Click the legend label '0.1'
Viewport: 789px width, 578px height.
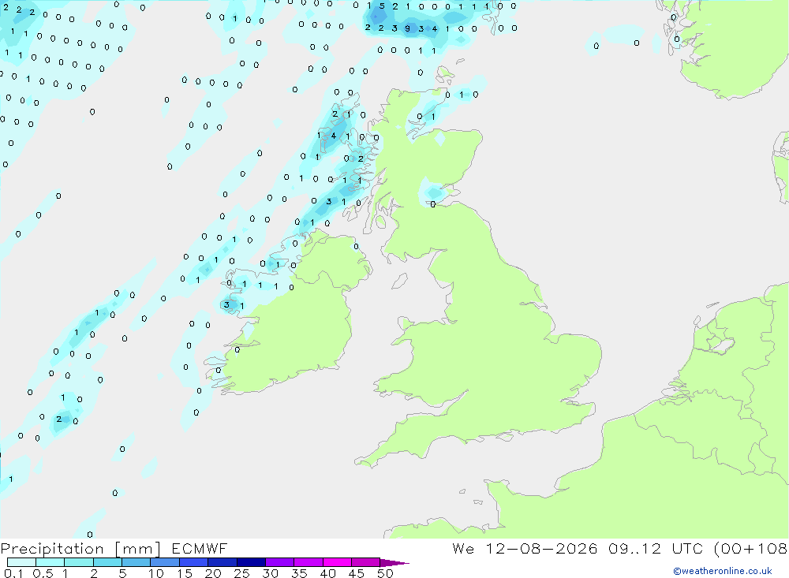click(x=13, y=573)
